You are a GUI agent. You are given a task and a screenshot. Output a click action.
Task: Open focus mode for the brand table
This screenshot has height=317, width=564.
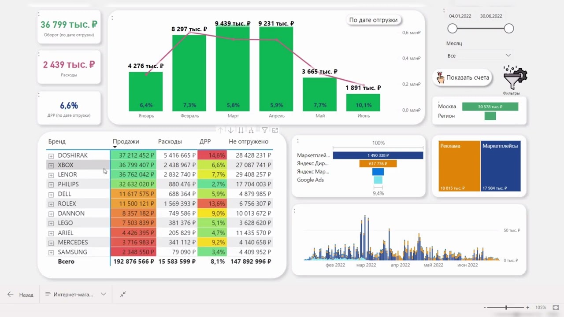pos(275,130)
